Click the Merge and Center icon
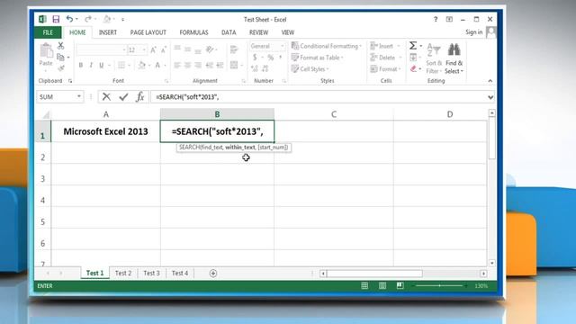576x324 pixels. [x=234, y=66]
